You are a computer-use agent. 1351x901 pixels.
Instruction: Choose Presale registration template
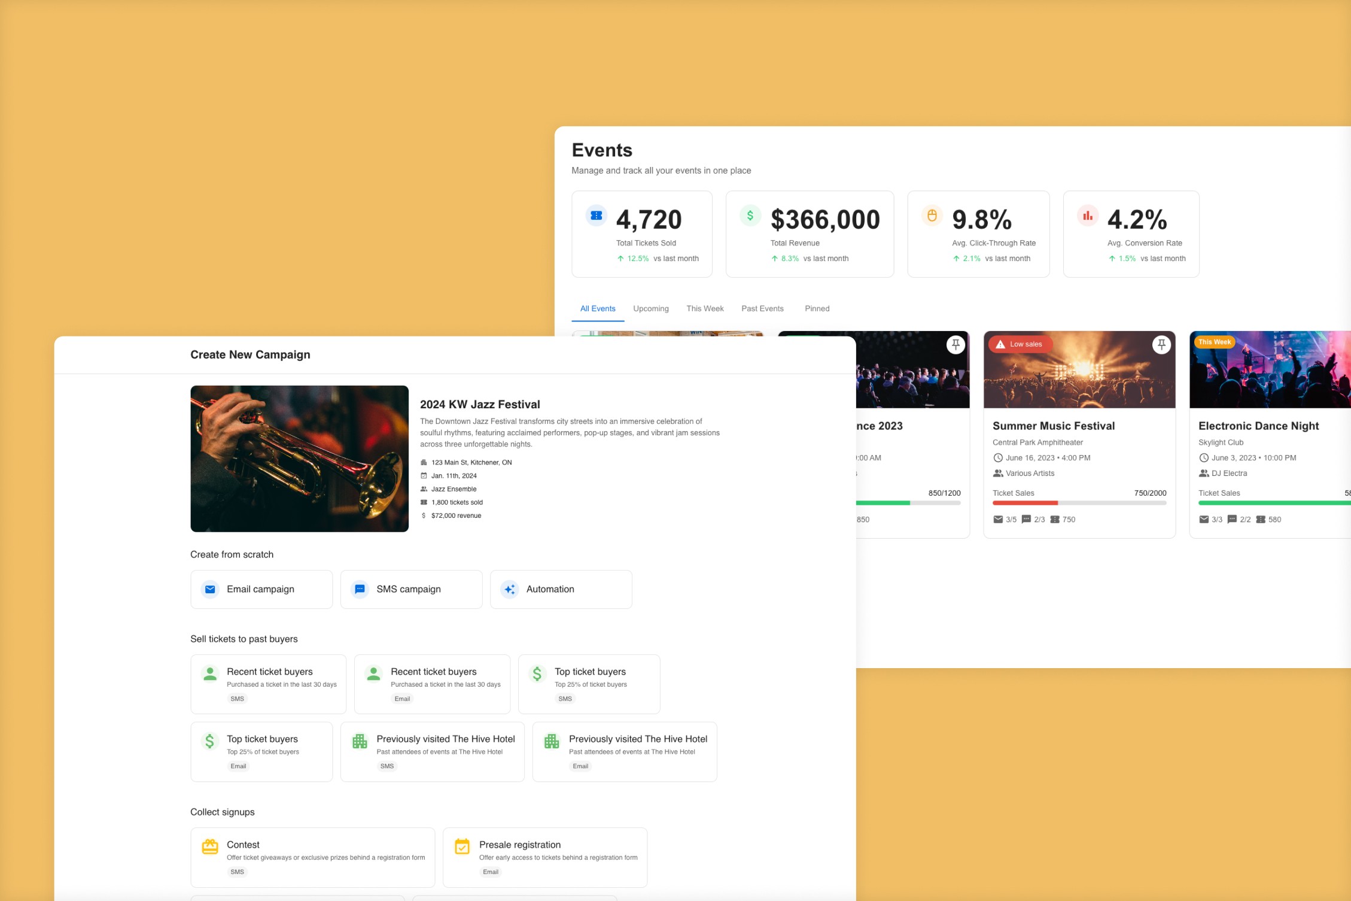pos(544,858)
